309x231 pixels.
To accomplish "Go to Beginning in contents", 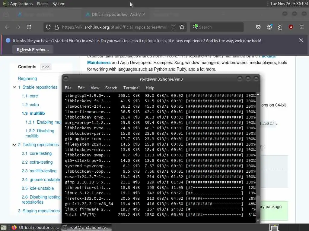I will [27, 79].
